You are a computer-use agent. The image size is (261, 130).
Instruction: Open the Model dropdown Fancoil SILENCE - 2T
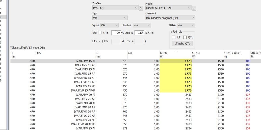tap(168, 8)
